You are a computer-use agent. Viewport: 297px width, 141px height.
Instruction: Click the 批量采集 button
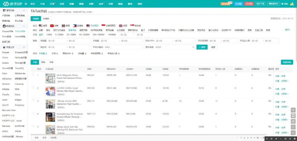[x=287, y=62]
